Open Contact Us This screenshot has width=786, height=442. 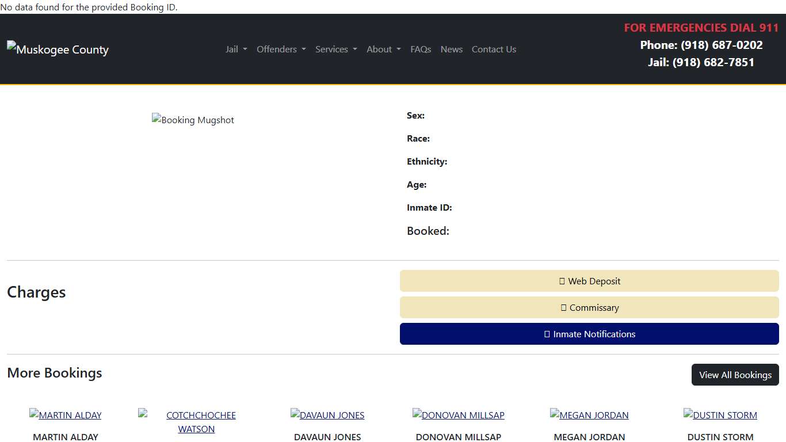coord(494,49)
